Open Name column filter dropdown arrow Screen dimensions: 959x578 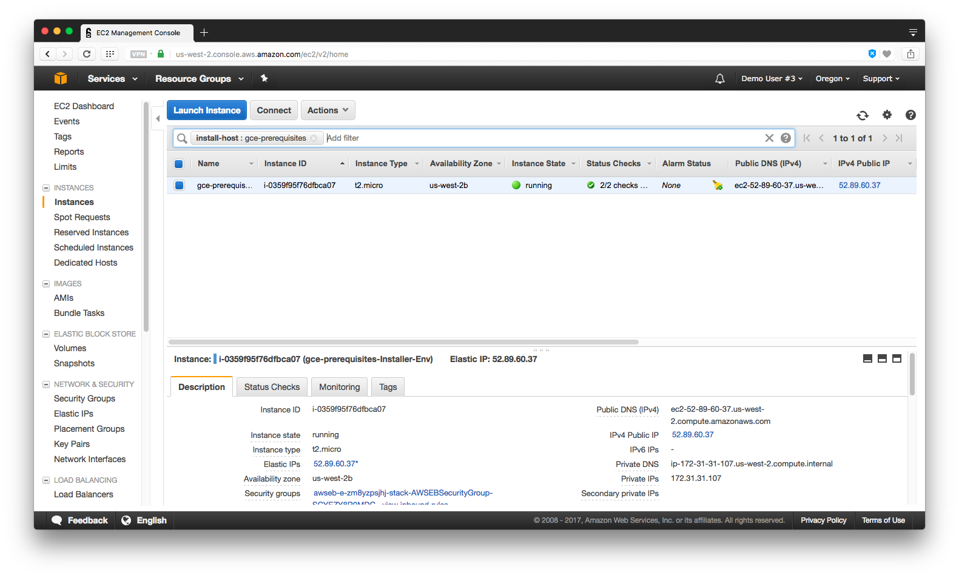[251, 164]
